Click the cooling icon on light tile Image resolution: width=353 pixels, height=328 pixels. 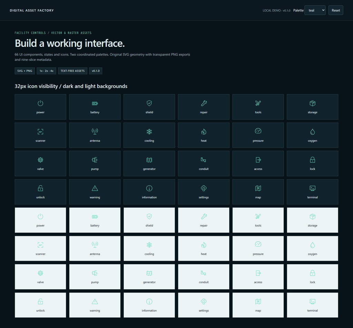(149, 245)
